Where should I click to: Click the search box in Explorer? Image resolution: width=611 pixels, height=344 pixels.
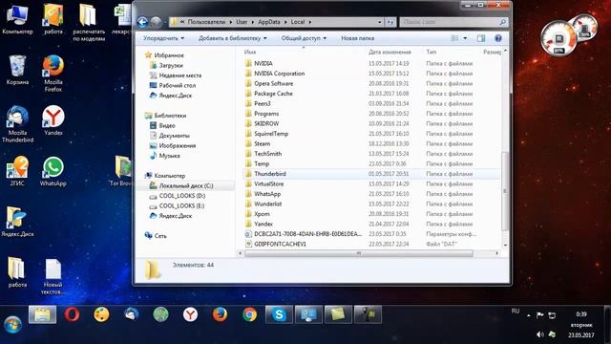coord(453,22)
